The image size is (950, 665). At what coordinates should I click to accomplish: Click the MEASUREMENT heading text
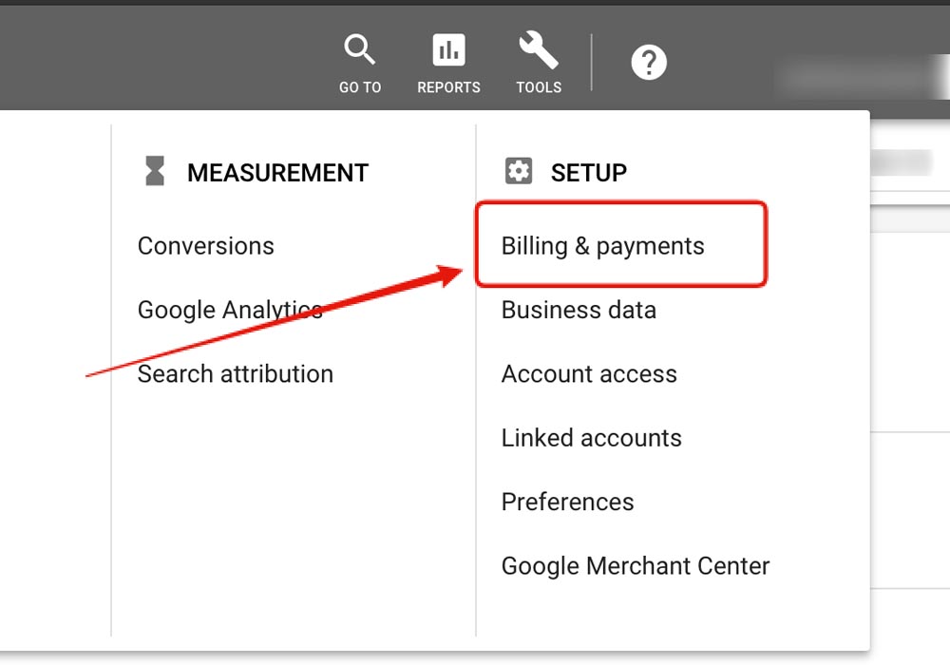click(x=277, y=173)
